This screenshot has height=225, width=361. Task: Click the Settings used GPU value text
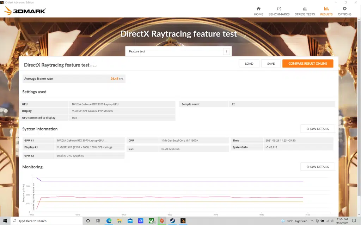click(95, 104)
